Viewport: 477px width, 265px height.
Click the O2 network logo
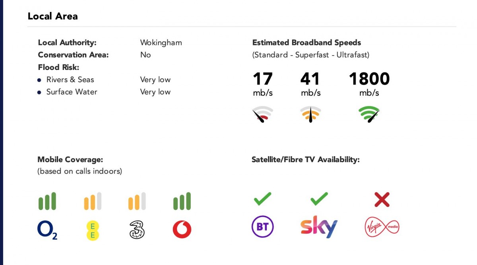tap(47, 230)
